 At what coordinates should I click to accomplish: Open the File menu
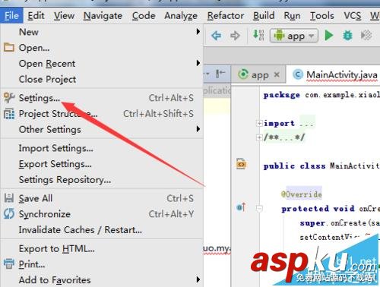11,16
